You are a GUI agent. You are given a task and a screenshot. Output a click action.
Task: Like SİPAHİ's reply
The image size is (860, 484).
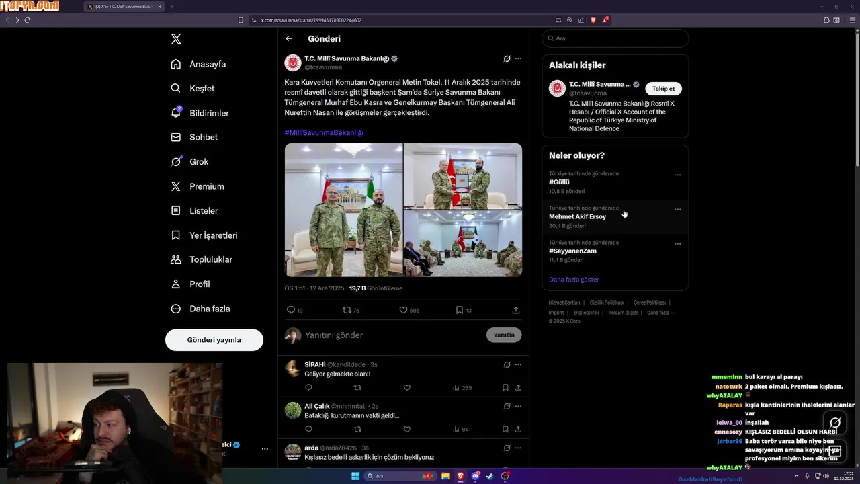(x=406, y=387)
